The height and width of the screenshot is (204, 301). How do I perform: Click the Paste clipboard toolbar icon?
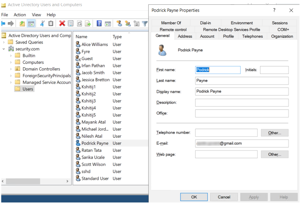(51, 23)
